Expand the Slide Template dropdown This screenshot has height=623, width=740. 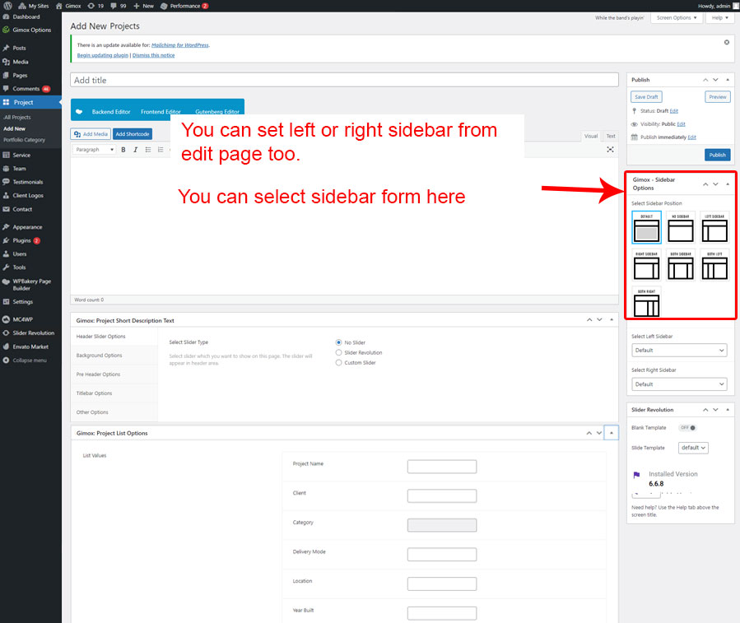coord(693,448)
